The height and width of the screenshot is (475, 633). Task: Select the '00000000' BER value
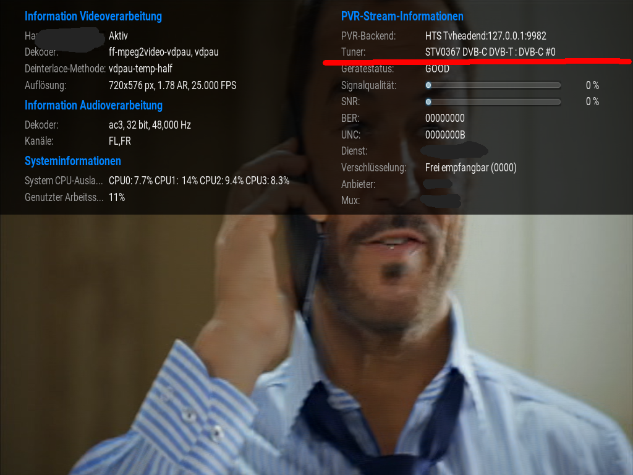[x=445, y=118]
